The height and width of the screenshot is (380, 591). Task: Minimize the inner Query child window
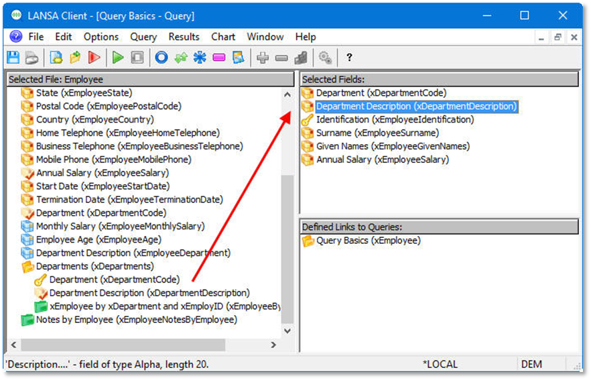pyautogui.click(x=541, y=37)
